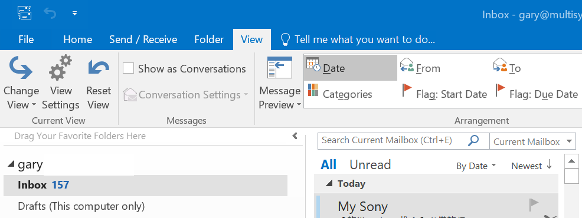Open the File tab

tap(26, 39)
